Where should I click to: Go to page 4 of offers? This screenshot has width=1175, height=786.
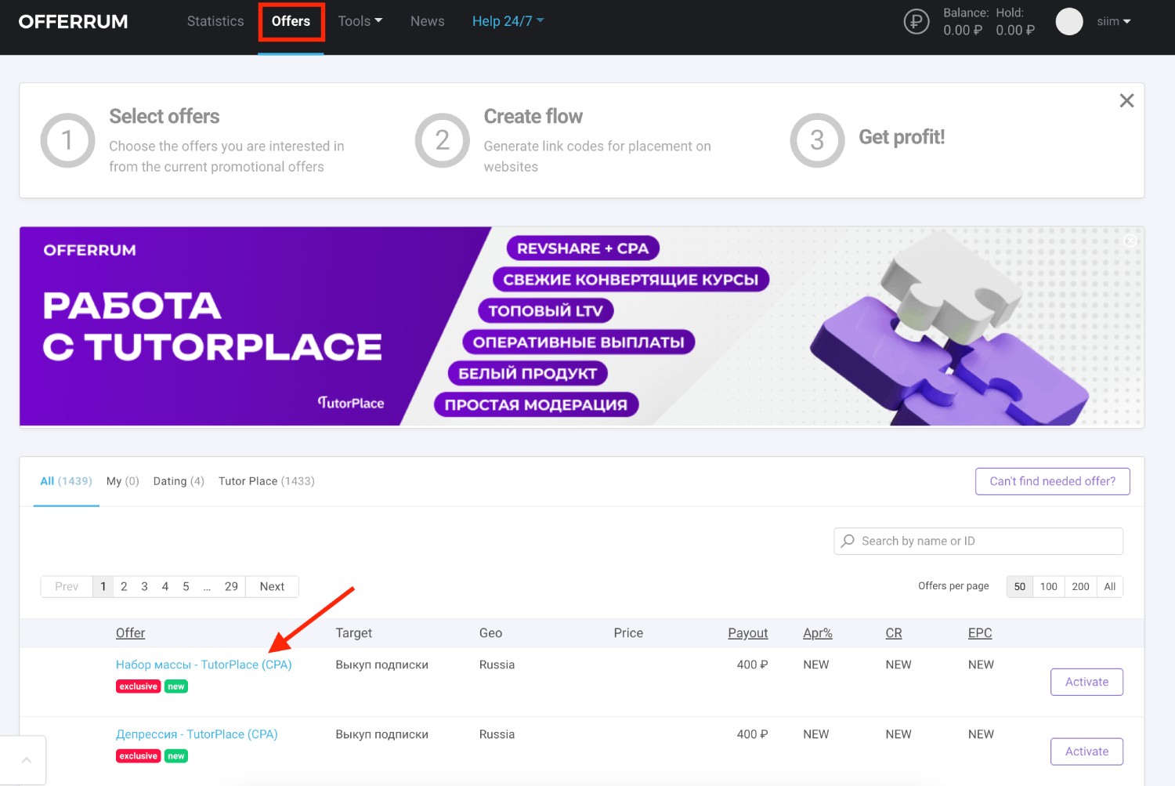165,586
